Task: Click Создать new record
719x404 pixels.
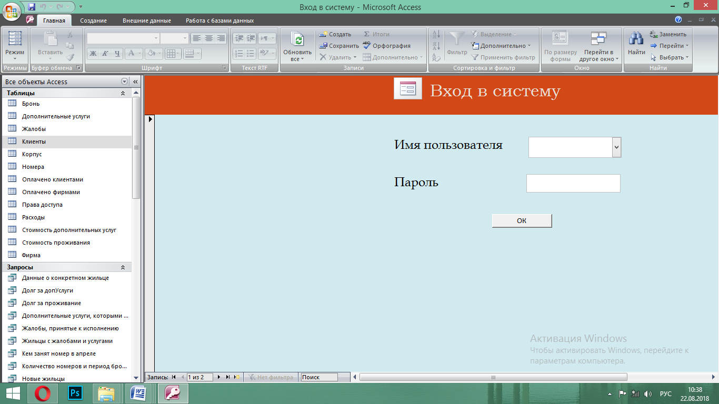Action: pos(335,34)
